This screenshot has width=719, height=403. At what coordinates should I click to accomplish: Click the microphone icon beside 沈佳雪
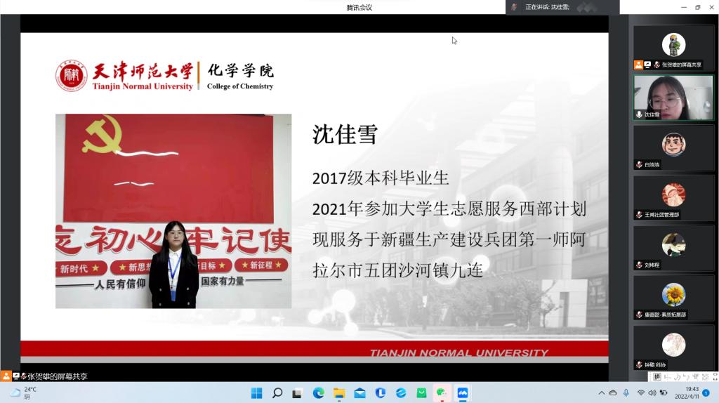(639, 114)
